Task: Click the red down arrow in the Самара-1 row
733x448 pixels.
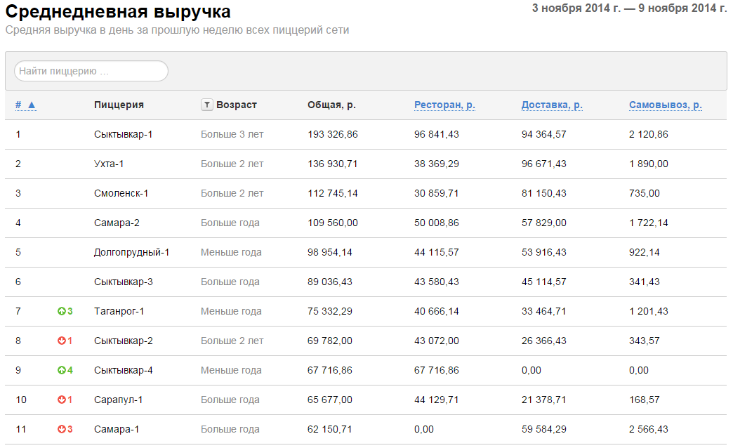Action: click(x=61, y=429)
